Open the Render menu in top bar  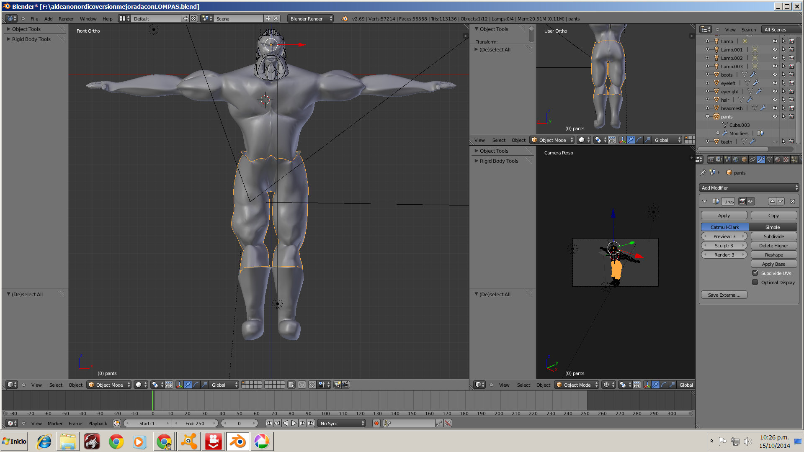click(x=66, y=18)
